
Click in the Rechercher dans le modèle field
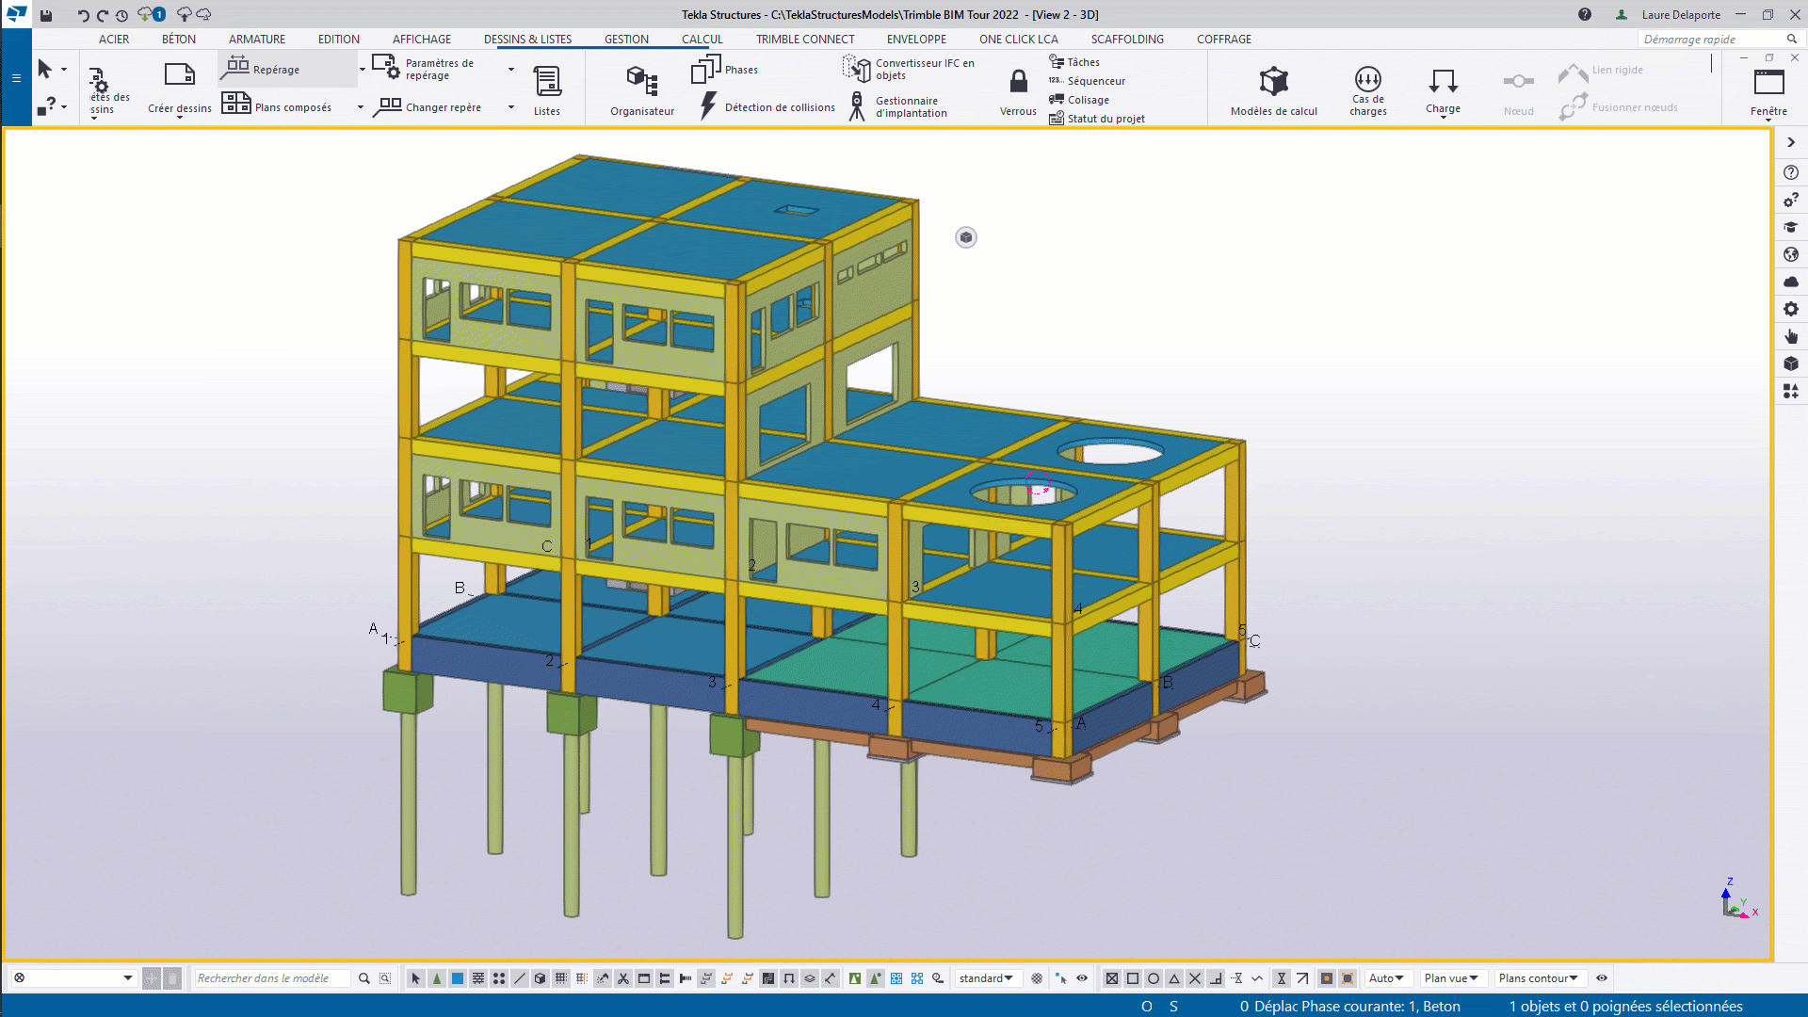(271, 978)
